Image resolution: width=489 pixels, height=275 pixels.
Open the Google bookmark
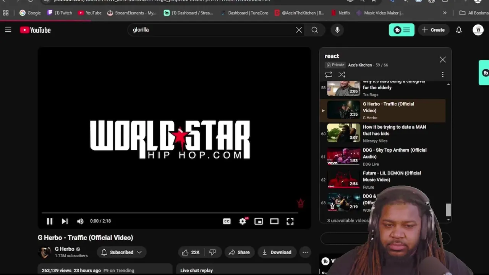[x=30, y=13]
